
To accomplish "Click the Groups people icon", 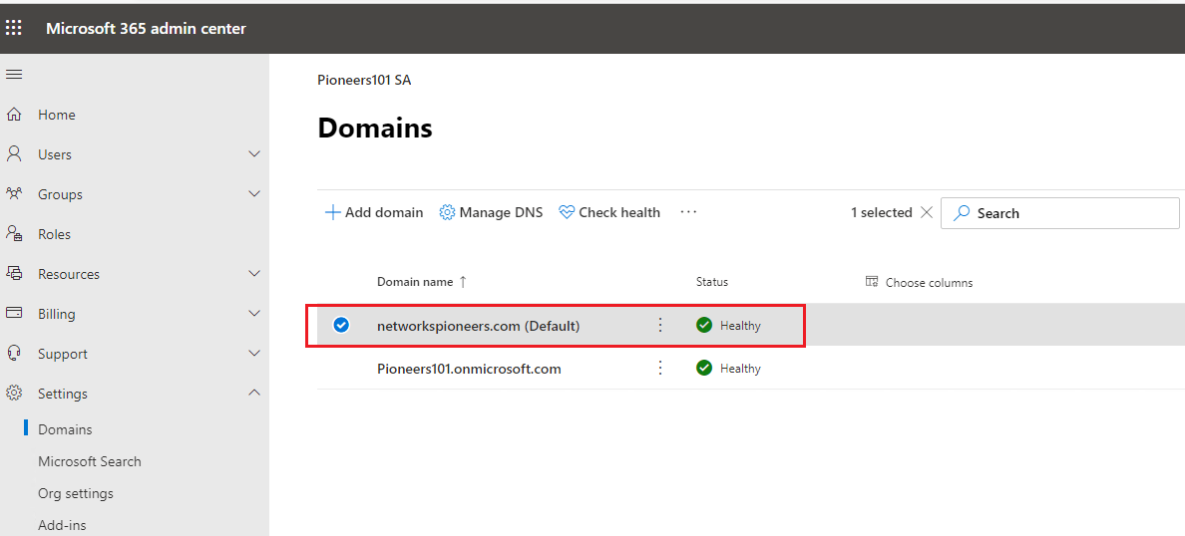I will tap(14, 194).
